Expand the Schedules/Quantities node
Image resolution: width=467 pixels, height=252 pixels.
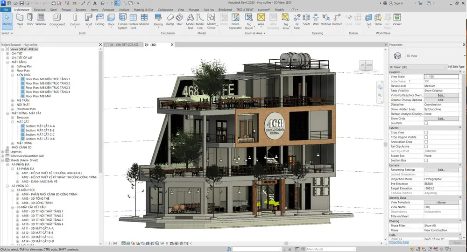point(2,156)
